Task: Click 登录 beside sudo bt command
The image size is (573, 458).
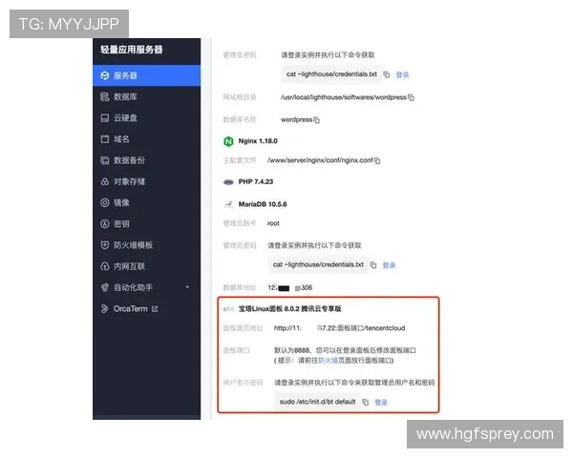Action: coord(381,403)
